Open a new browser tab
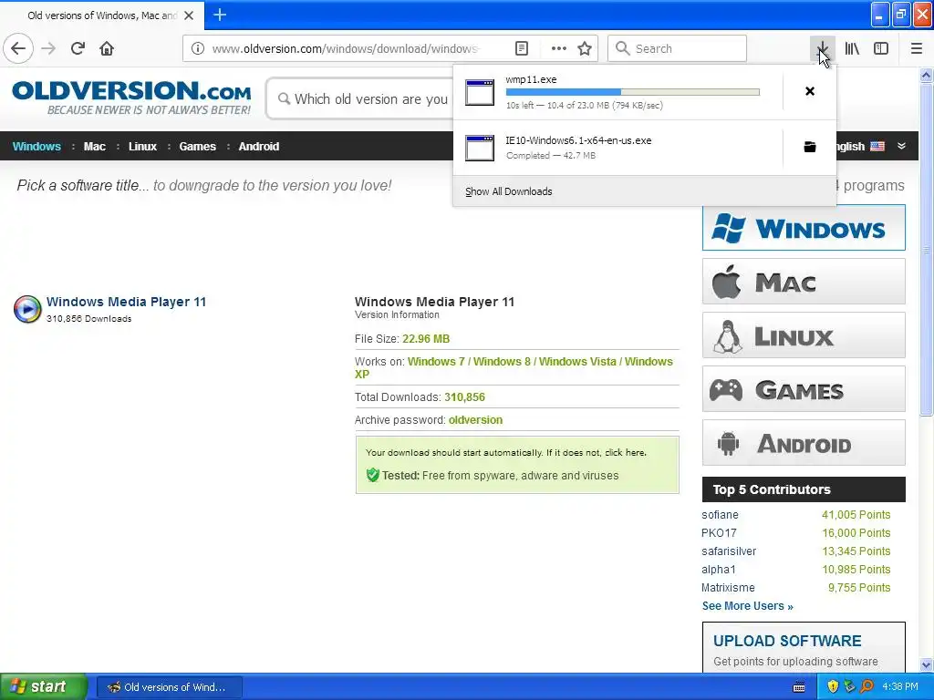 220,15
